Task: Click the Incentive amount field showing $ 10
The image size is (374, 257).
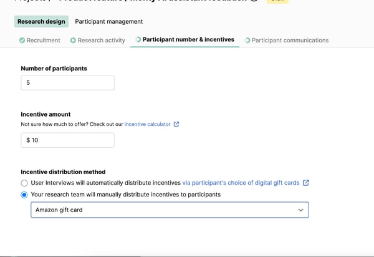Action: (x=67, y=140)
